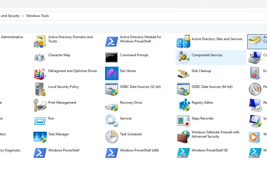Image resolution: width=267 pixels, height=191 pixels.
Task: Select Defragment and Optimize Drives icon
Action: point(40,73)
